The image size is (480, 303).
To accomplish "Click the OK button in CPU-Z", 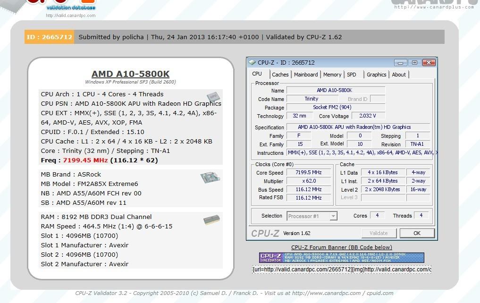I will pyautogui.click(x=417, y=233).
